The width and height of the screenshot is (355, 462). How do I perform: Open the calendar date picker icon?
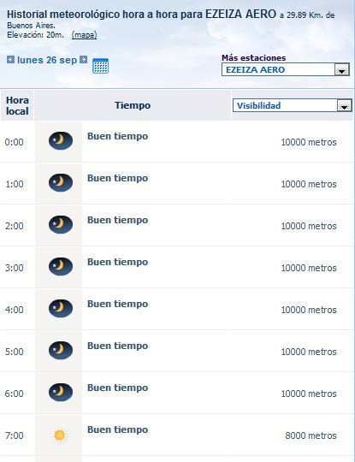tap(100, 66)
